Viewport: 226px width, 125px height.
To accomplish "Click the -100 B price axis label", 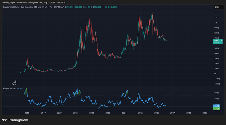I will (217, 79).
